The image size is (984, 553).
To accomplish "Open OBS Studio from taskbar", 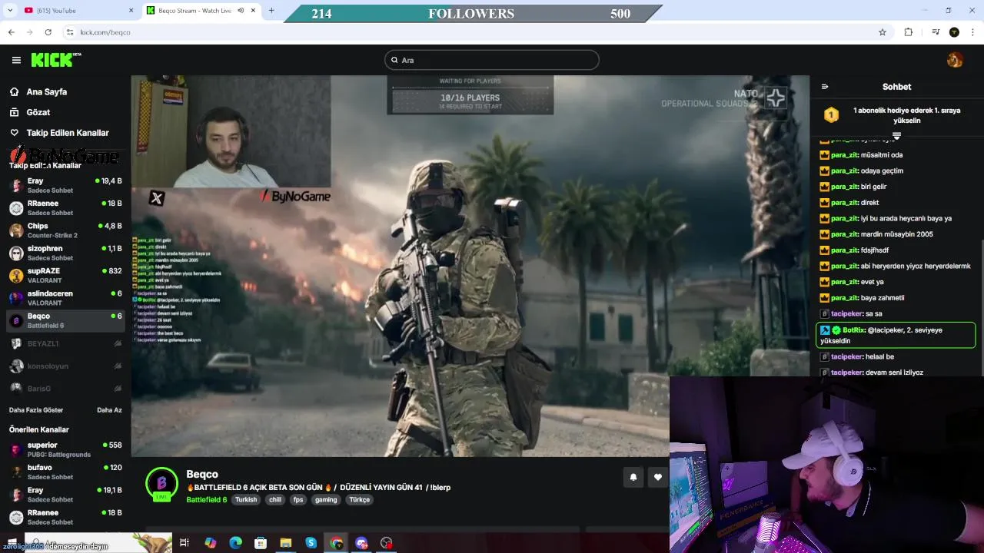I will tap(387, 543).
